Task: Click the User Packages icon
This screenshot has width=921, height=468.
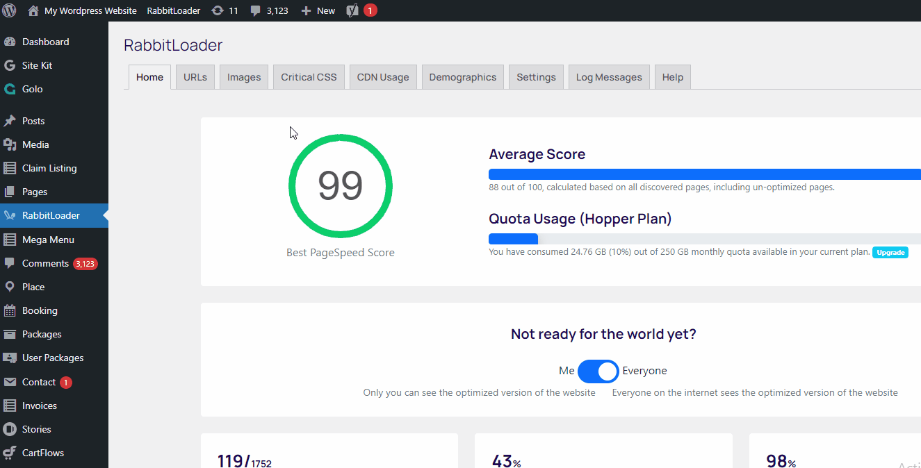Action: click(x=10, y=358)
